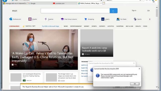Open the Sports shortcut icon
161x91 pixels.
135,19
